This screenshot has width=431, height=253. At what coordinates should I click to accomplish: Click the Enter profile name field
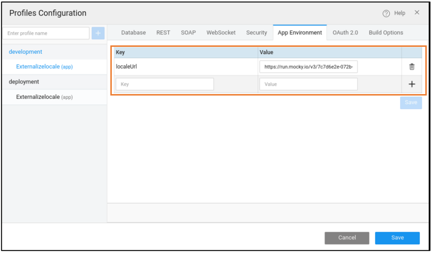point(46,33)
